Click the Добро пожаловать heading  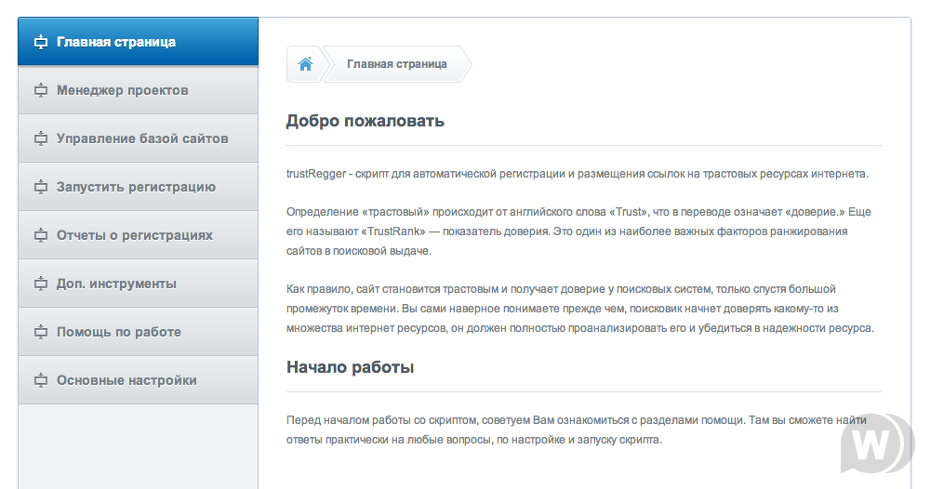(366, 121)
